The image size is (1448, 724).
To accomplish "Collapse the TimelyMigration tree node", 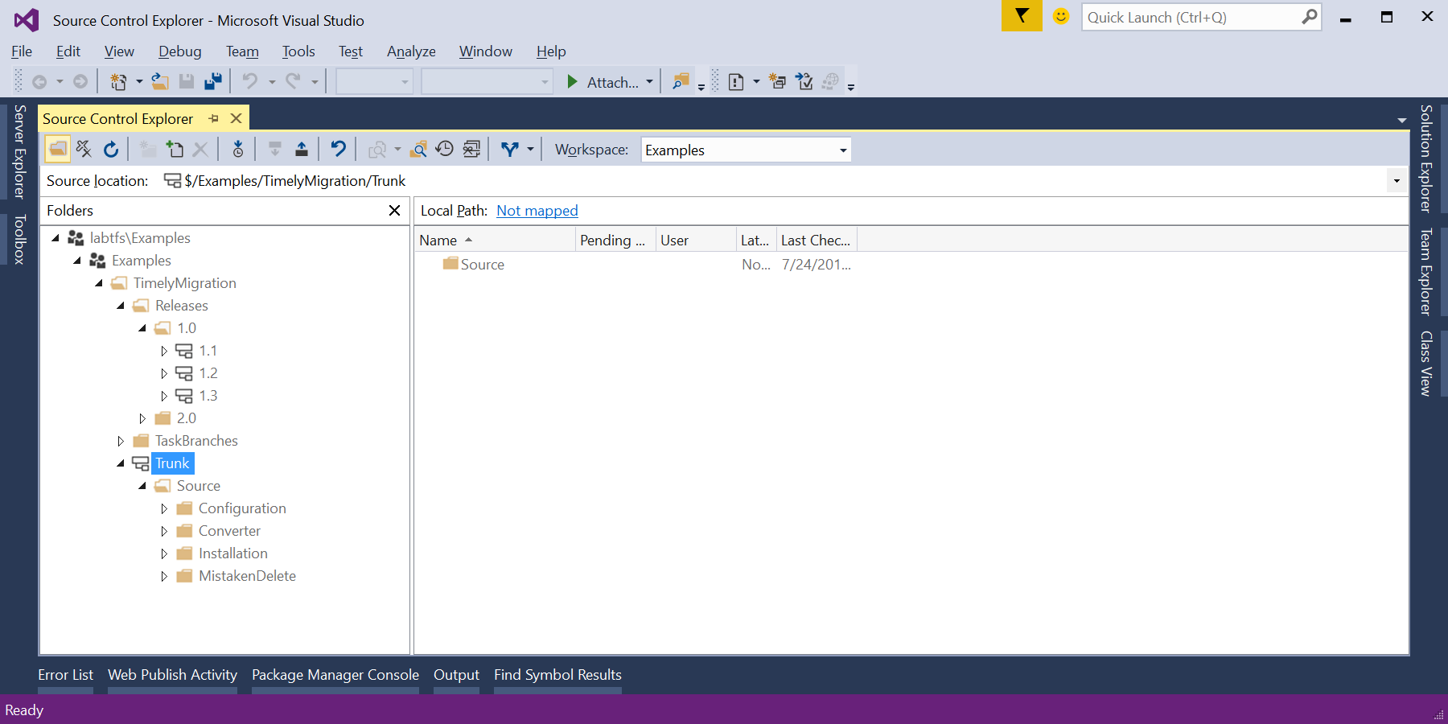I will pyautogui.click(x=98, y=283).
